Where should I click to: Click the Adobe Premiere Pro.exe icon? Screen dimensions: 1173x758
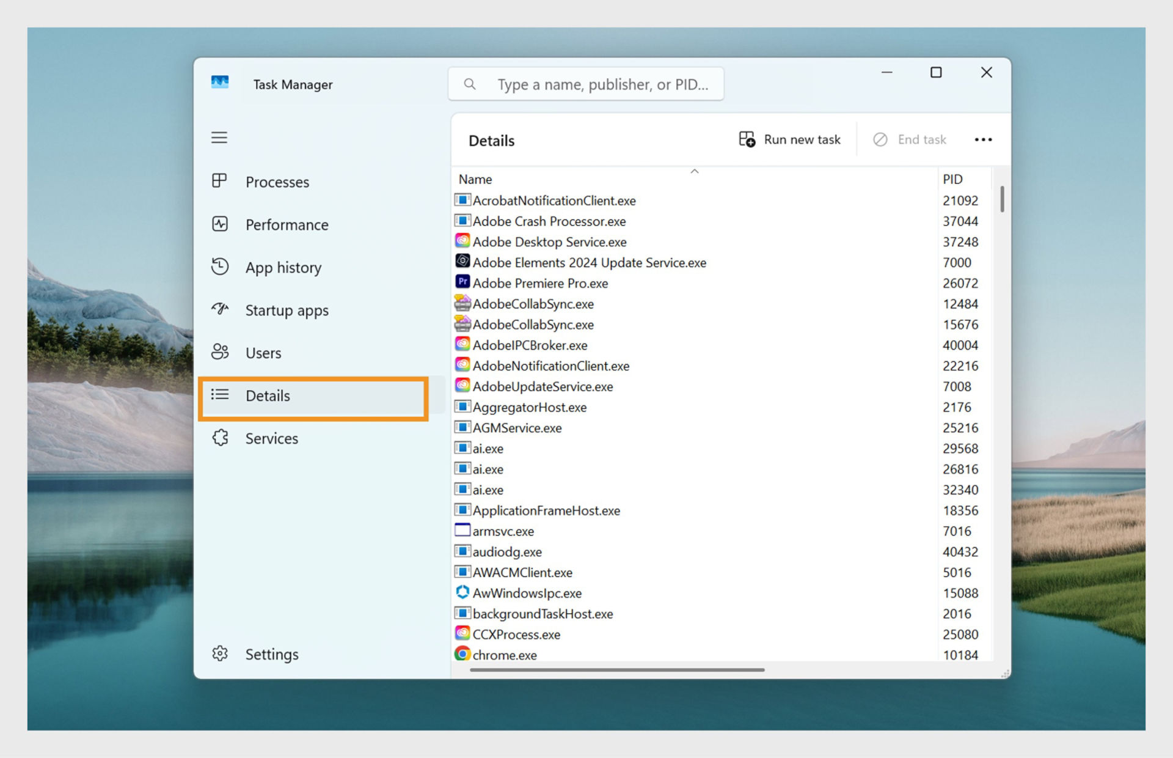tap(463, 282)
